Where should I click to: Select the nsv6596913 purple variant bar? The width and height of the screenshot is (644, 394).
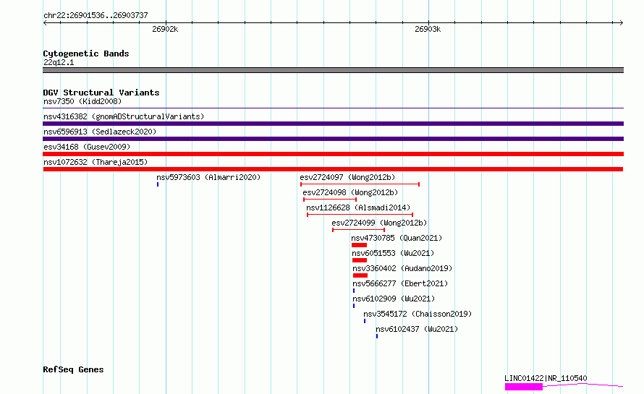[333, 139]
